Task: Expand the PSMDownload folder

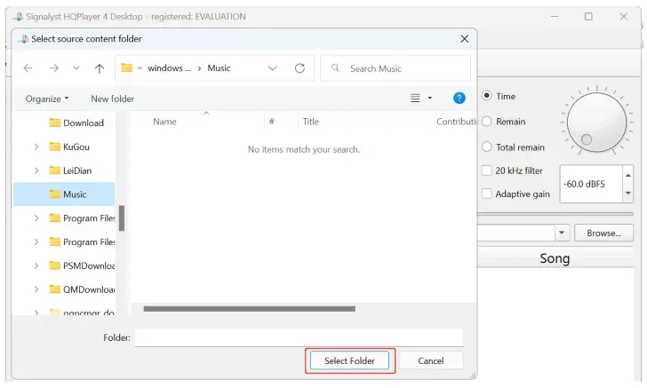Action: 36,266
